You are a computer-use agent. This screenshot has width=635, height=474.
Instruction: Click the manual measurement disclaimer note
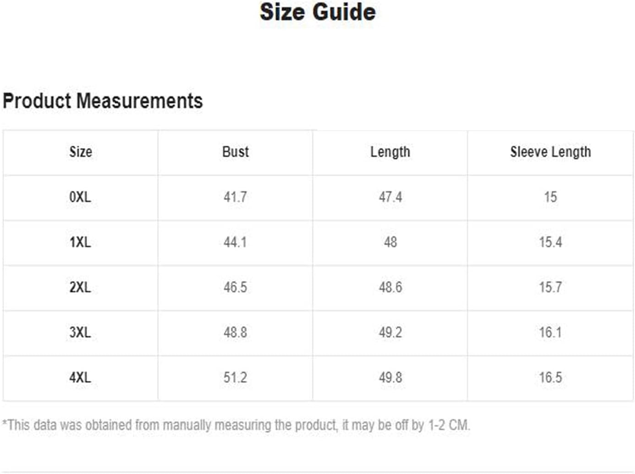236,425
